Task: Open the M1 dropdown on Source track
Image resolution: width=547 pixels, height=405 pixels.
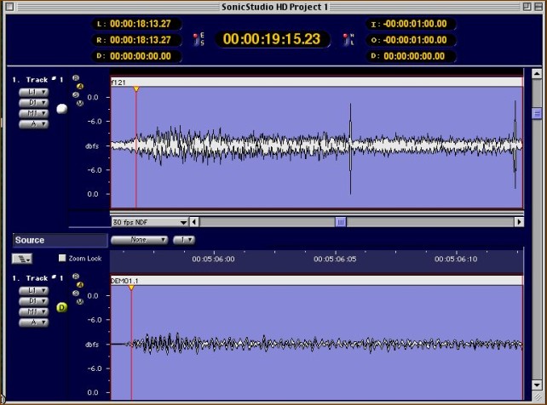Action: (x=33, y=311)
